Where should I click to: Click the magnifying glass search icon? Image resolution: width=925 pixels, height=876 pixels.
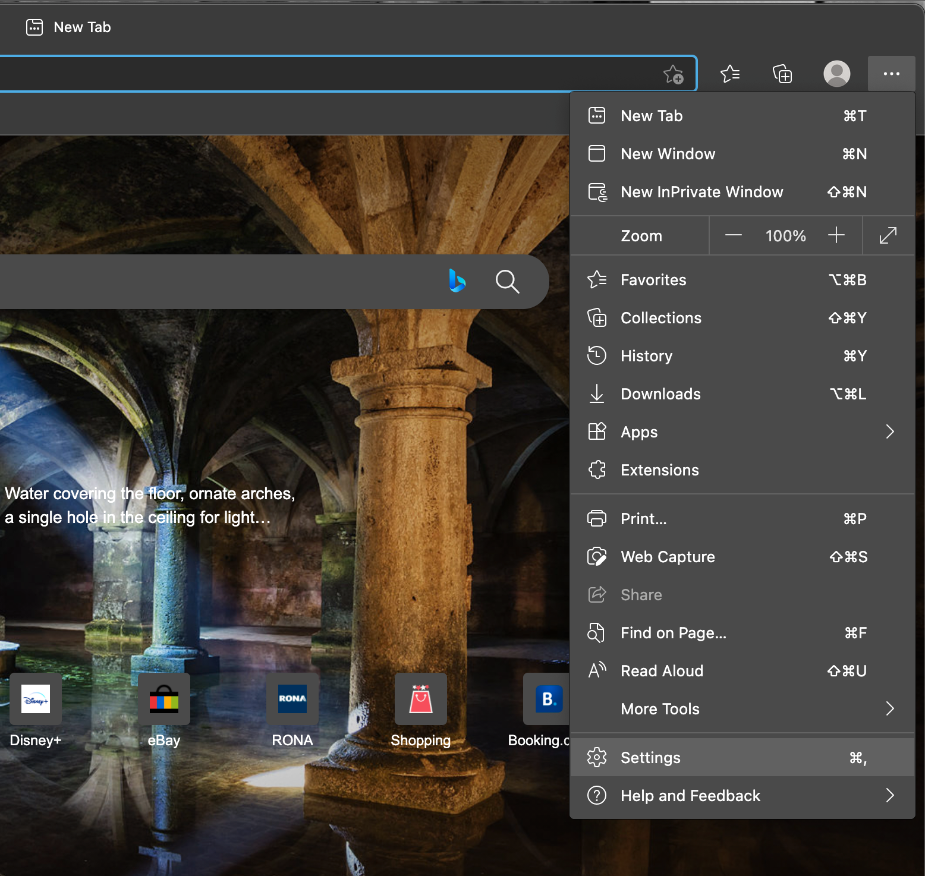pyautogui.click(x=507, y=281)
